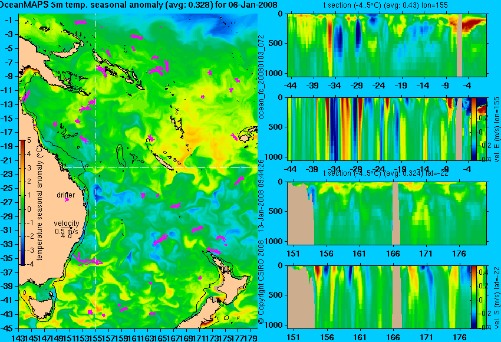Click '1000' depth label of the lon=155 temperature section
The image size is (501, 342).
(x=275, y=73)
